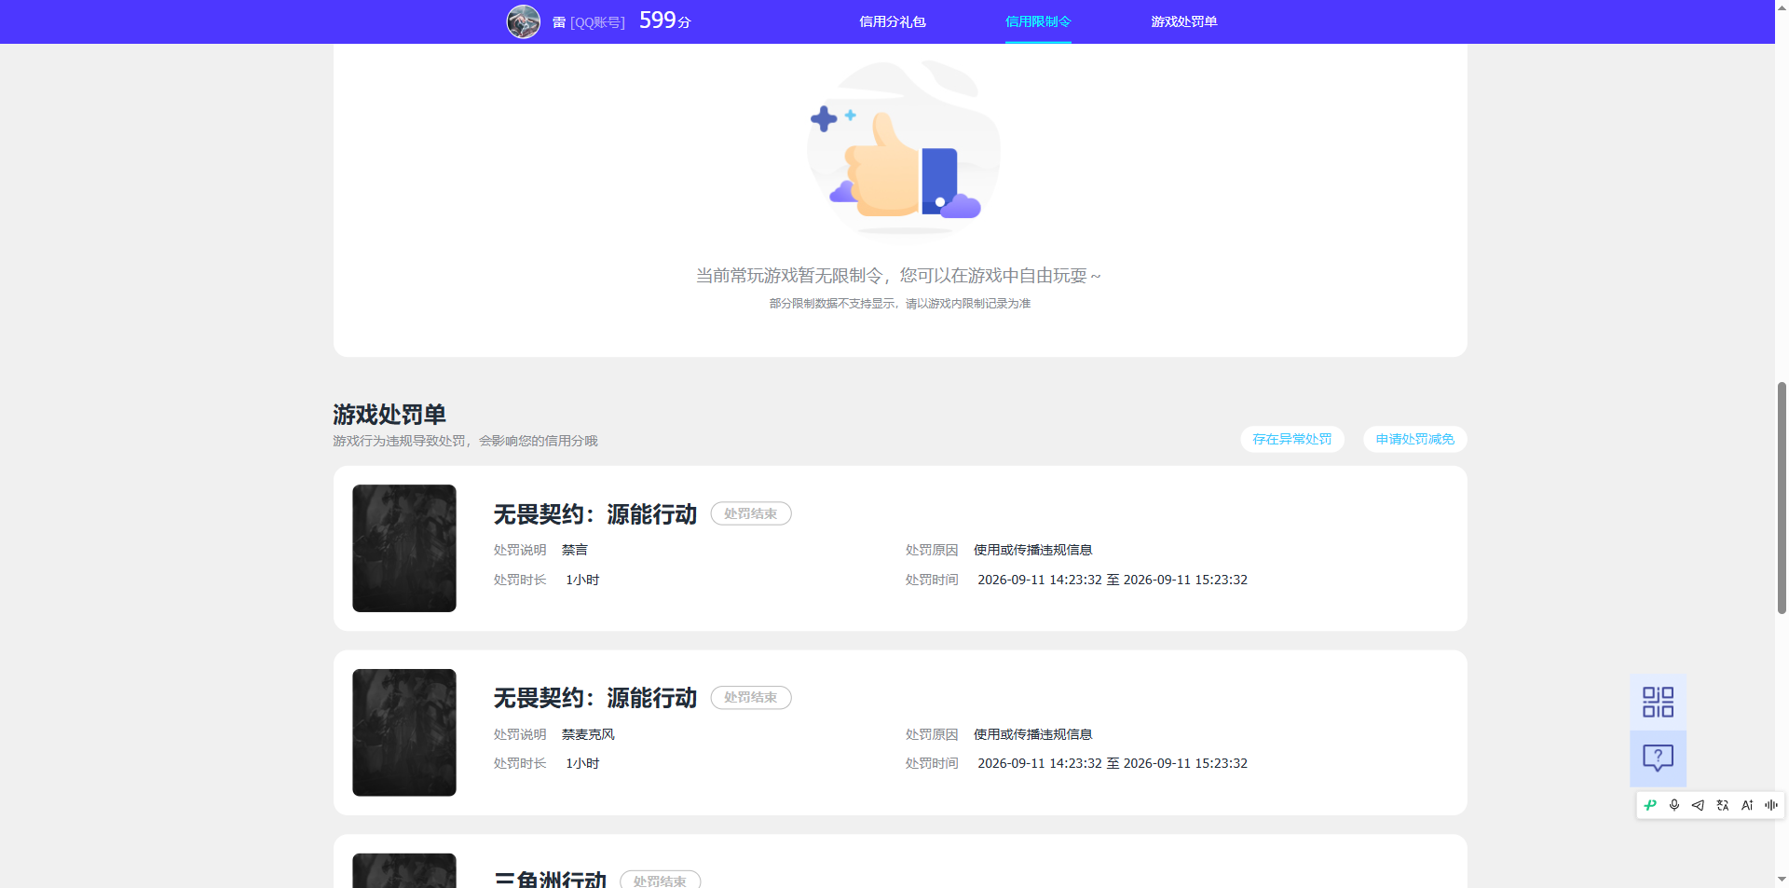
Task: Click the 申请处罚减免 button
Action: click(1415, 439)
